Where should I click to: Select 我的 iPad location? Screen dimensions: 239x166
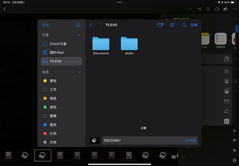coord(56,52)
